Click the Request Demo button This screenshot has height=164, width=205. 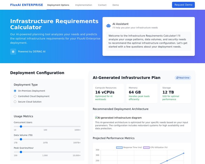pyautogui.click(x=183, y=5)
